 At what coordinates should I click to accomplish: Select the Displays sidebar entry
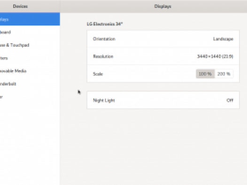coord(30,19)
